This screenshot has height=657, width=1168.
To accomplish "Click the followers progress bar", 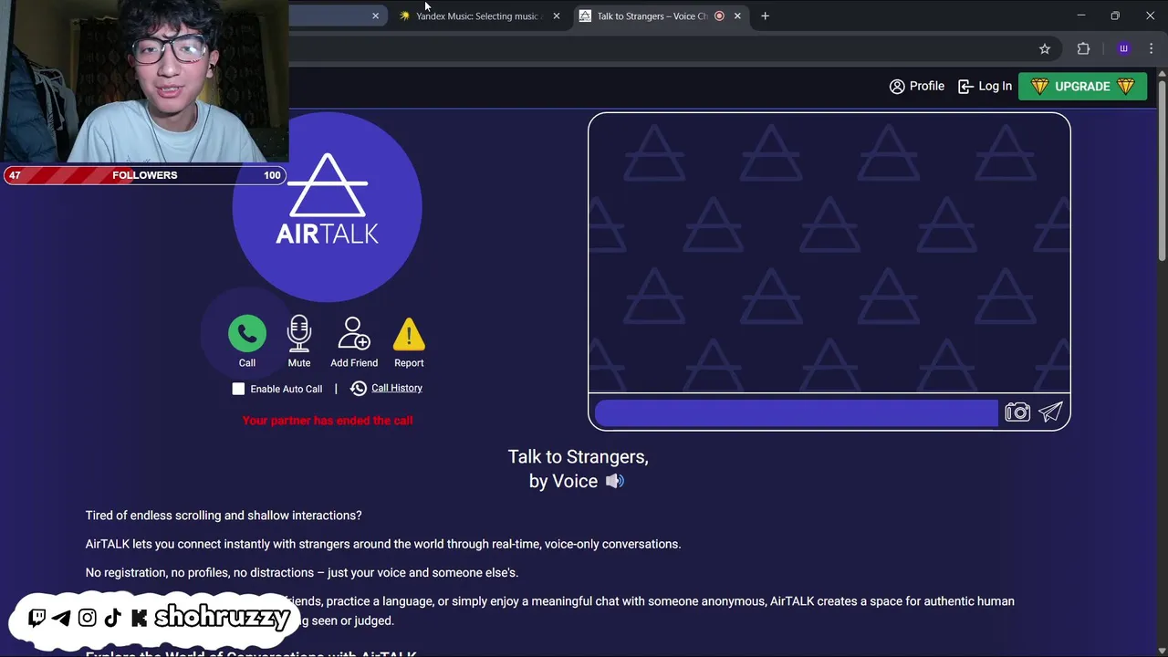I will click(145, 175).
